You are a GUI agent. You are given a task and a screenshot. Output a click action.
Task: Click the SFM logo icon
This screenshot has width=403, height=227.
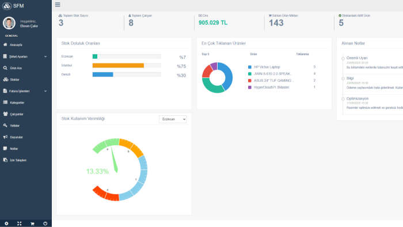tap(7, 6)
